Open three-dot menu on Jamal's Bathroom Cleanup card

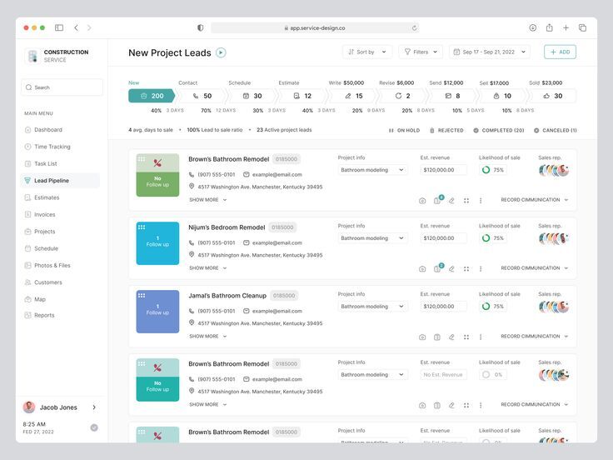(481, 337)
